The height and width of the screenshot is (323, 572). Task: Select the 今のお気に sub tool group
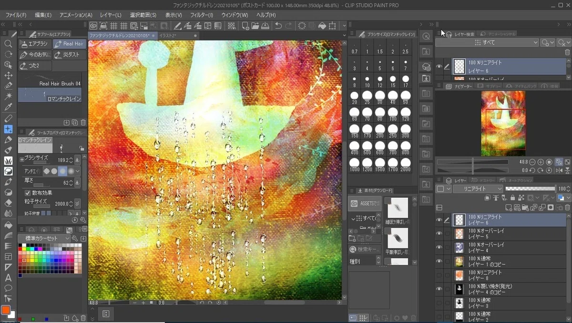pos(35,54)
